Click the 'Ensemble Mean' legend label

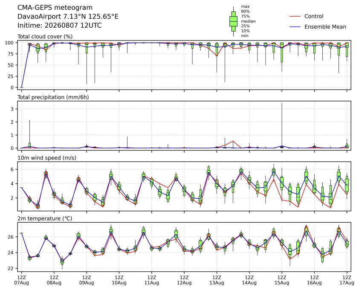(x=325, y=27)
